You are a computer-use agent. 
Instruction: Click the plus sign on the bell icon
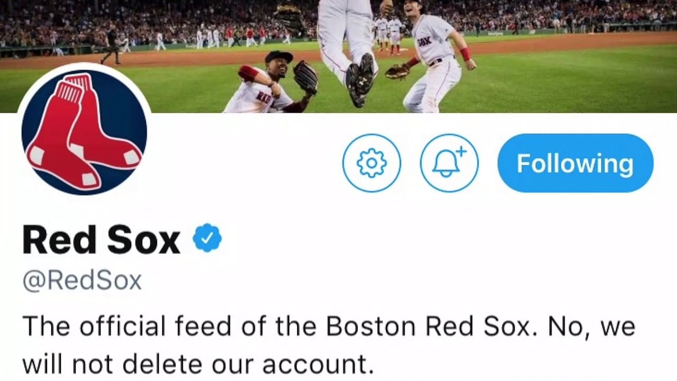pos(461,151)
